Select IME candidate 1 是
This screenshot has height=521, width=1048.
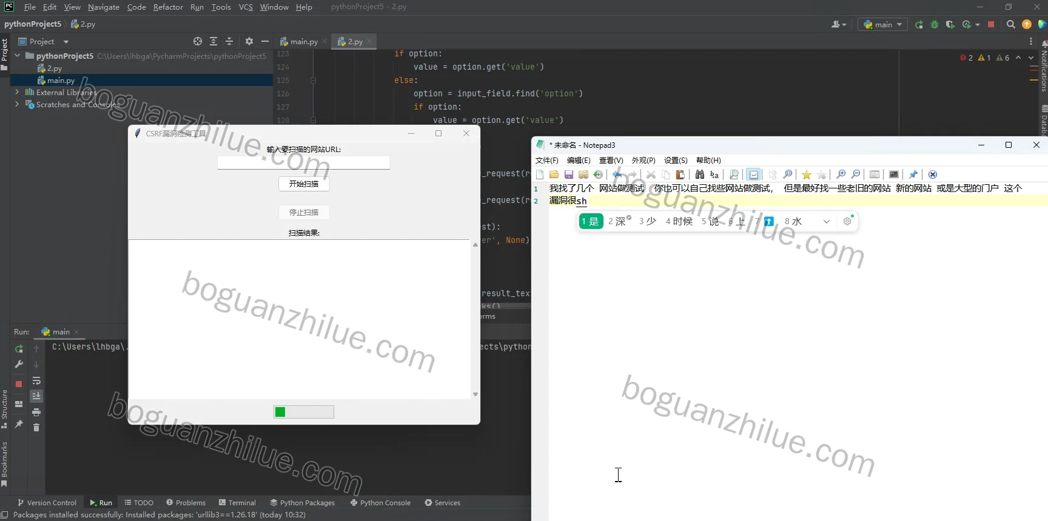(x=591, y=221)
